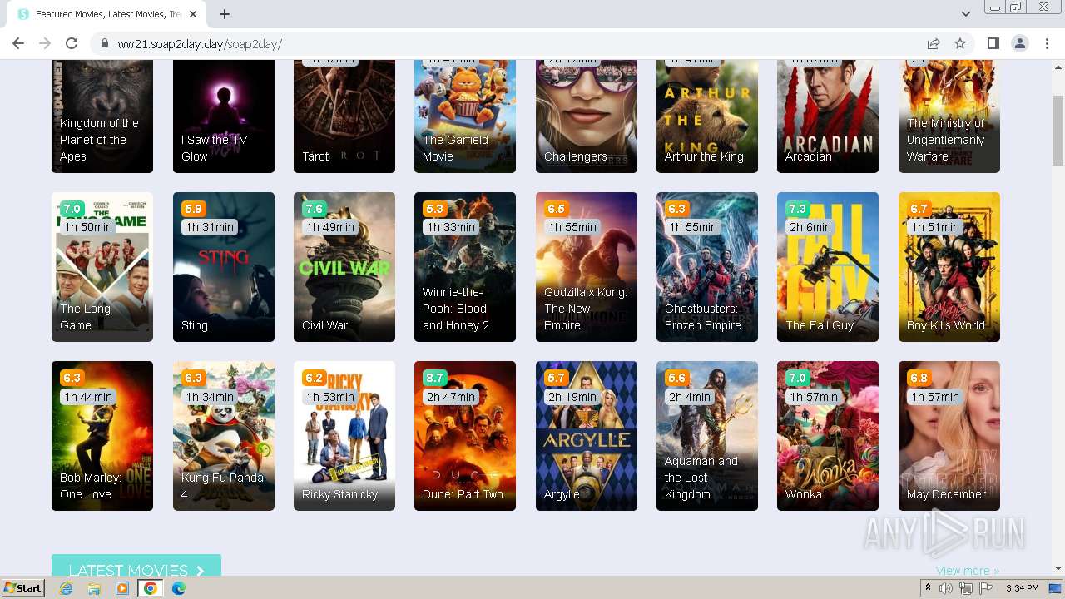Image resolution: width=1065 pixels, height=599 pixels.
Task: Open Kingdom of the Planet of the Apes
Action: pyautogui.click(x=102, y=116)
